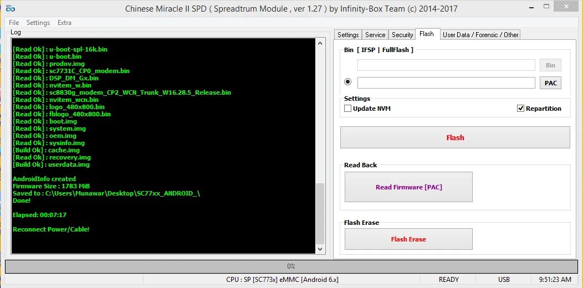Click the READY status indicator
Screen dimensions: 583x288
tap(449, 280)
